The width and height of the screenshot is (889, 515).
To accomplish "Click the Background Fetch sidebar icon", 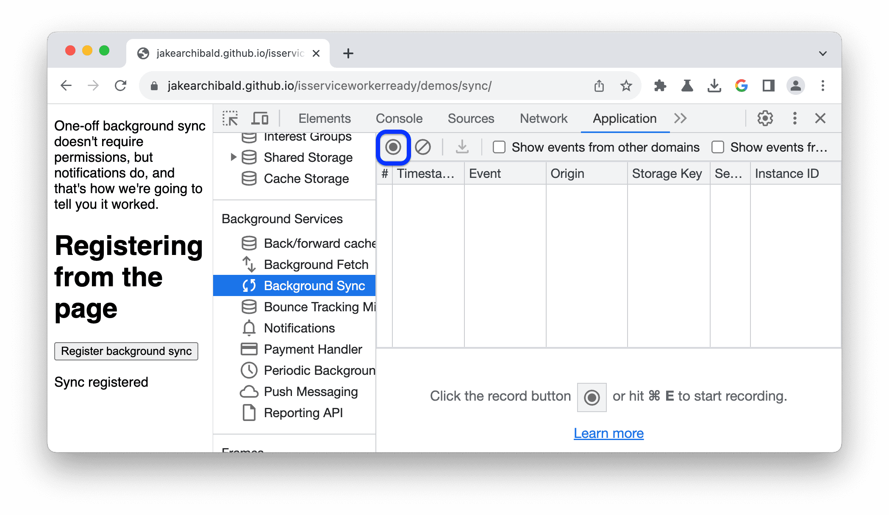I will tap(248, 263).
